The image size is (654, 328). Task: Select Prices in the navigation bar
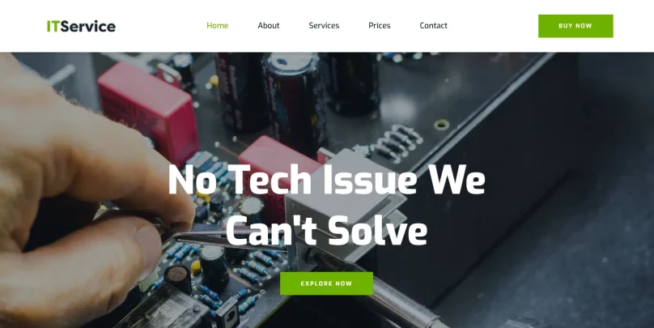pyautogui.click(x=379, y=25)
